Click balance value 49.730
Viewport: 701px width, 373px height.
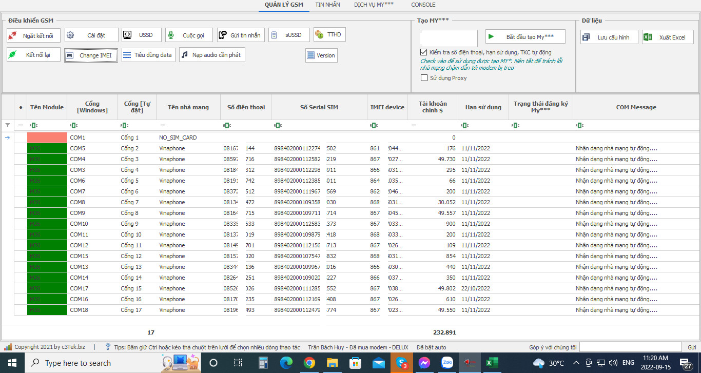point(446,159)
